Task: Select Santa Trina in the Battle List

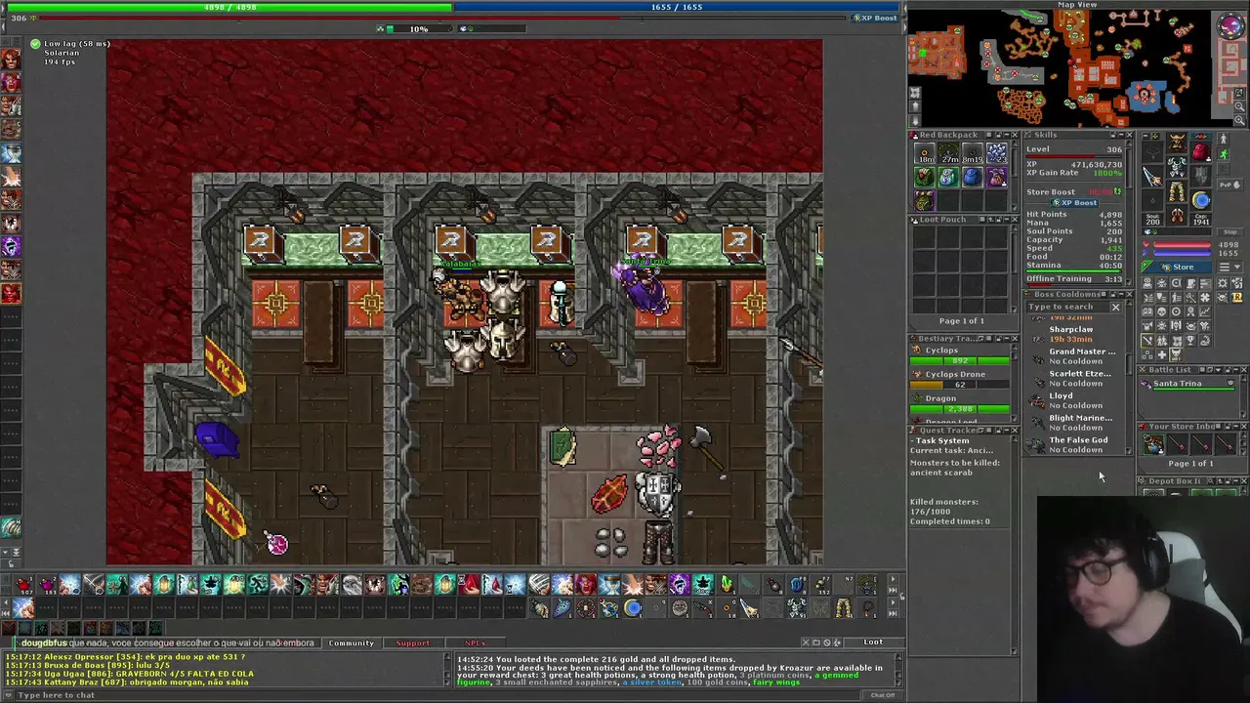Action: tap(1187, 385)
